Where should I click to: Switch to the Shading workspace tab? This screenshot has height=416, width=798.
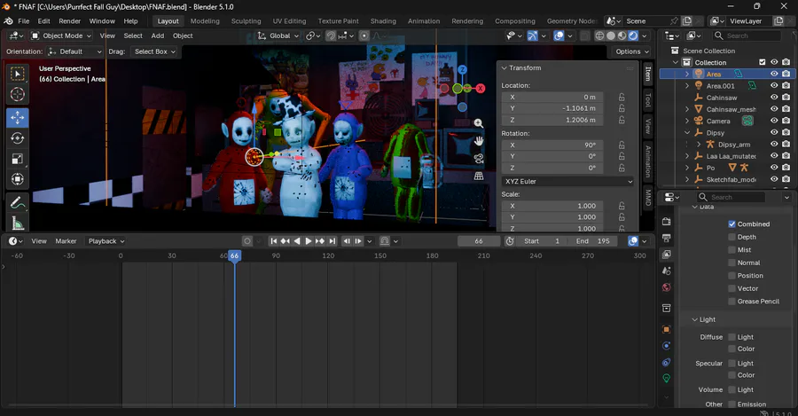click(x=383, y=20)
